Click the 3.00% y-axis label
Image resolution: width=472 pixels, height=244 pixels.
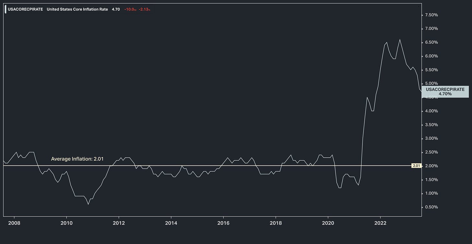[431, 139]
